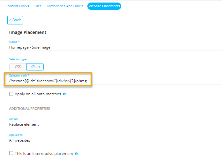The image size is (222, 160).
Task: Switch to the Files tab
Action: click(38, 6)
